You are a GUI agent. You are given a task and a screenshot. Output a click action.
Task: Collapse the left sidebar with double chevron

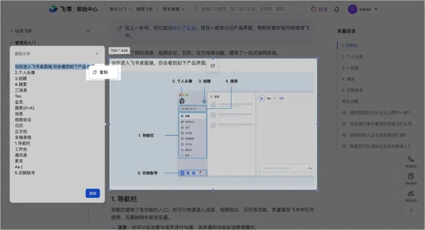(89, 31)
